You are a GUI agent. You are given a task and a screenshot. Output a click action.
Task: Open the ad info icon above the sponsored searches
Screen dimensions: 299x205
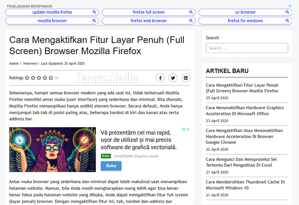(x=290, y=5)
